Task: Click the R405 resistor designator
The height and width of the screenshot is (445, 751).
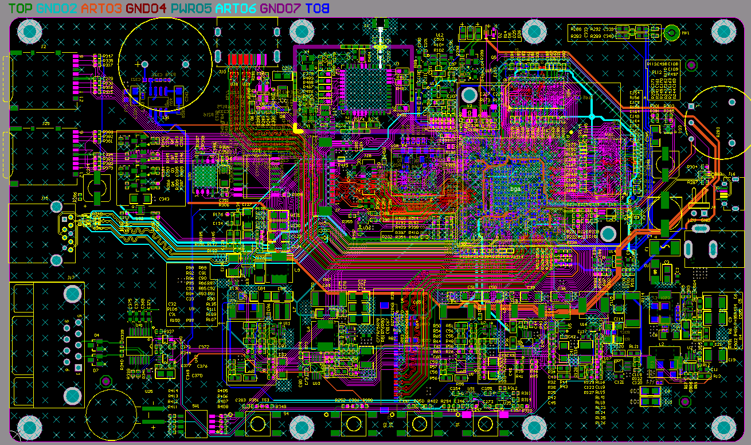Action: click(222, 391)
